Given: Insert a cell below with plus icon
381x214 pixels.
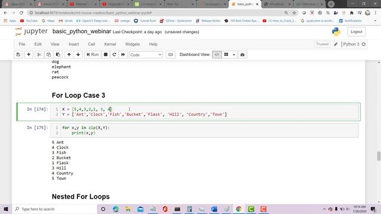Looking at the screenshot, I should click(x=29, y=55).
